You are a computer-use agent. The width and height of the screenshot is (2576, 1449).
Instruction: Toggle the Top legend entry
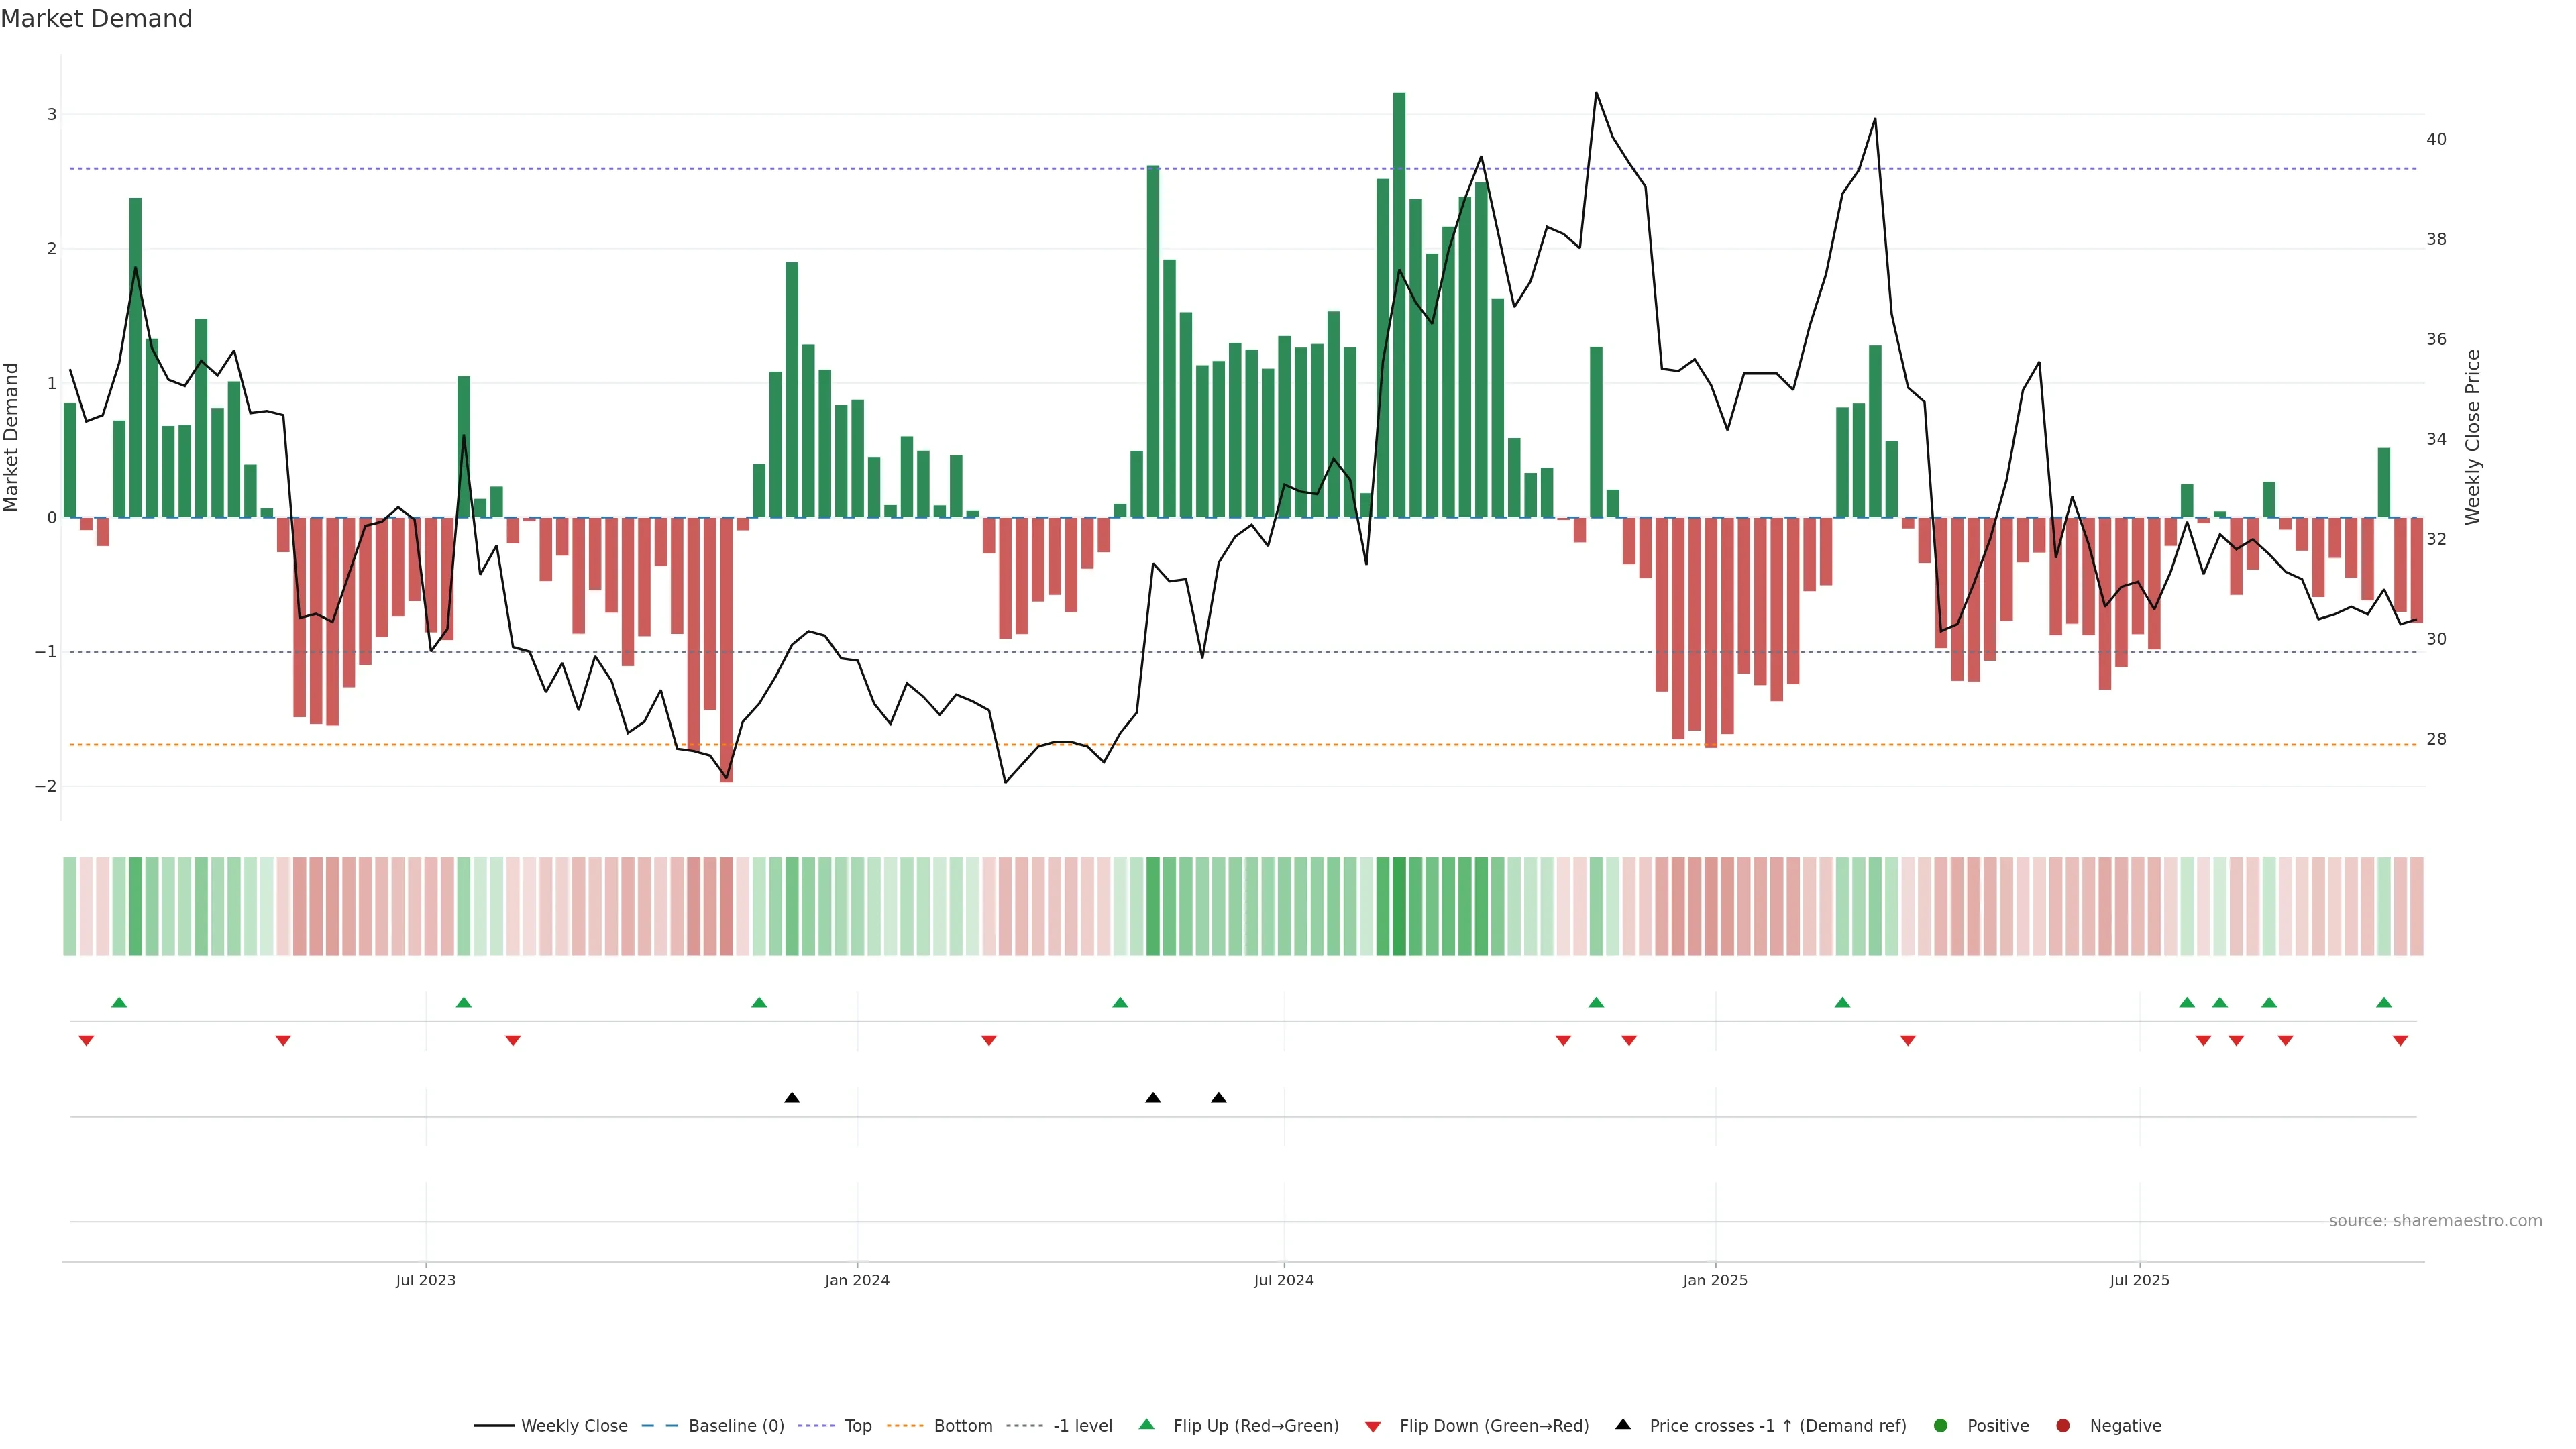pos(857,1425)
